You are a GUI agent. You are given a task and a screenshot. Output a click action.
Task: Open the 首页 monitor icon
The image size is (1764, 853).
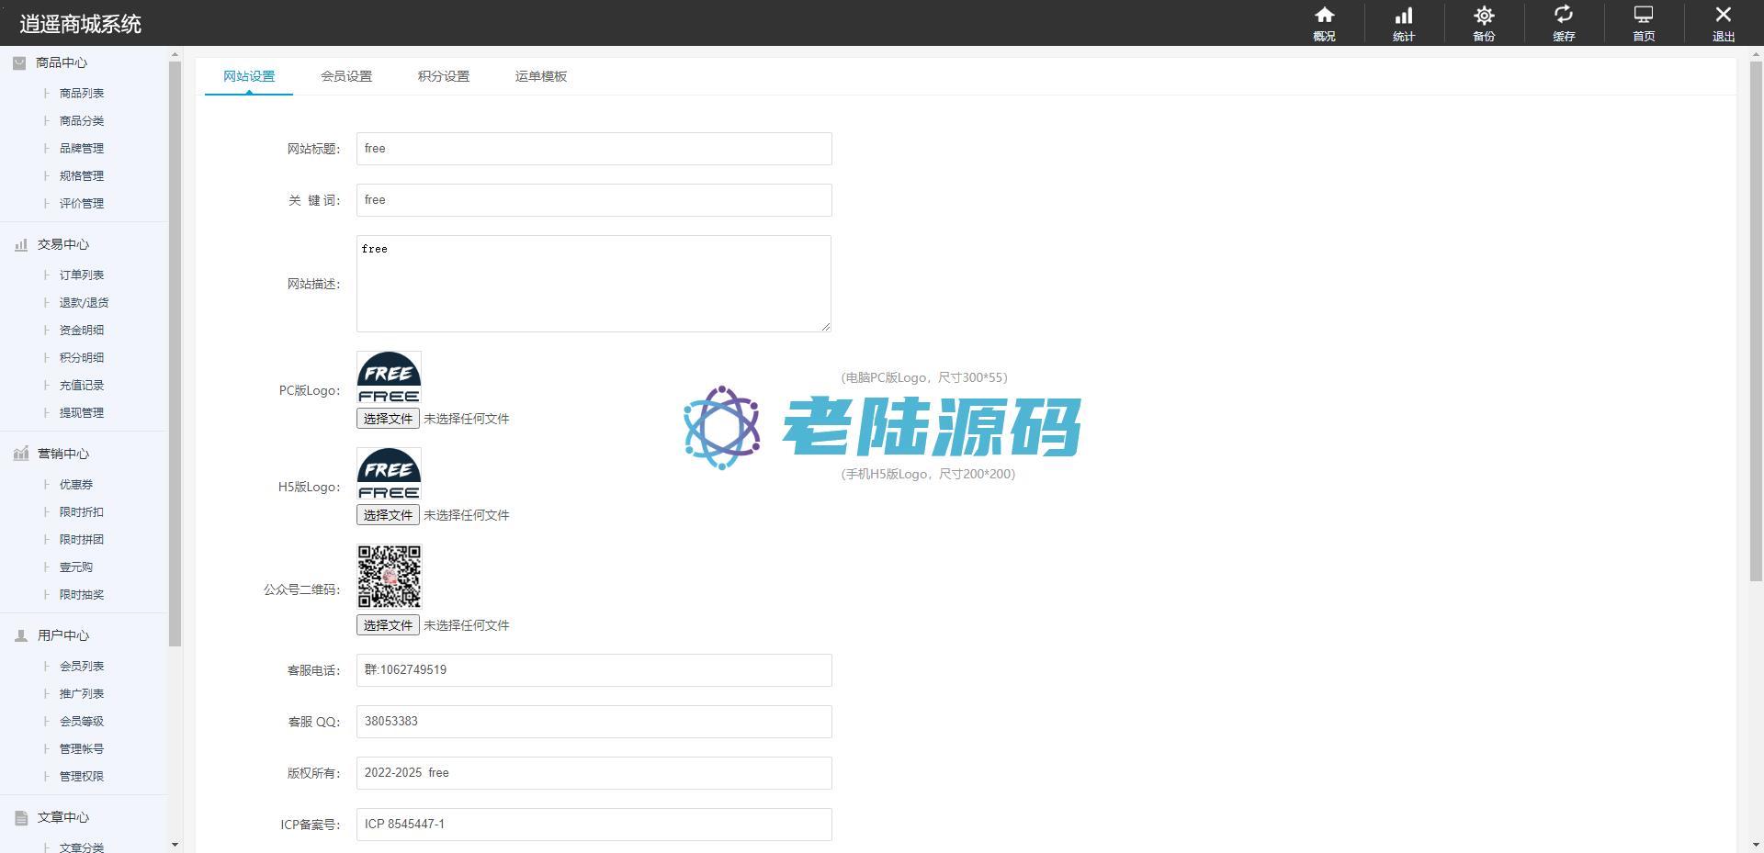[x=1644, y=16]
